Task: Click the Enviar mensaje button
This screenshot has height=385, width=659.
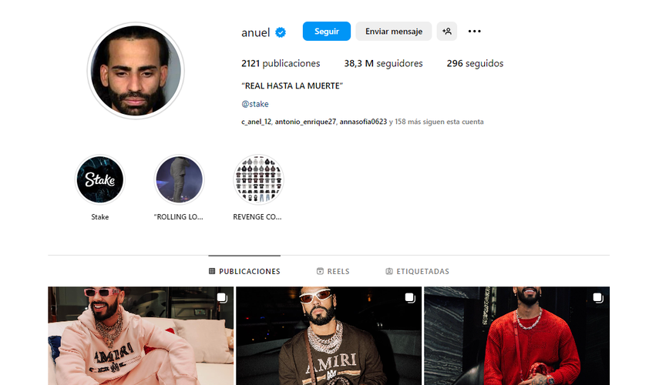Action: tap(393, 31)
